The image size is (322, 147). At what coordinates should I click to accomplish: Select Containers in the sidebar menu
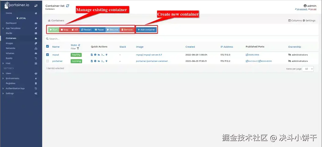pyautogui.click(x=21, y=38)
